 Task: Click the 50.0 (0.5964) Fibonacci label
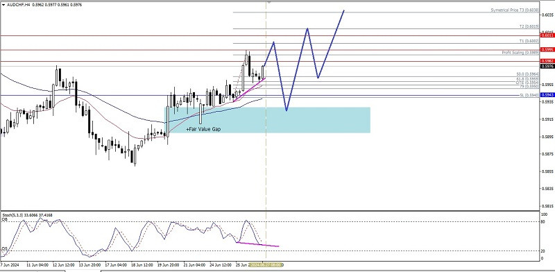tap(527, 74)
